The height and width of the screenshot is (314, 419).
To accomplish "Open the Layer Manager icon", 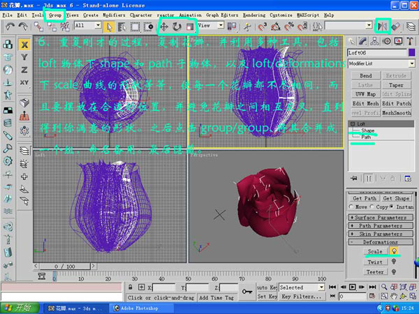I will coord(411,27).
